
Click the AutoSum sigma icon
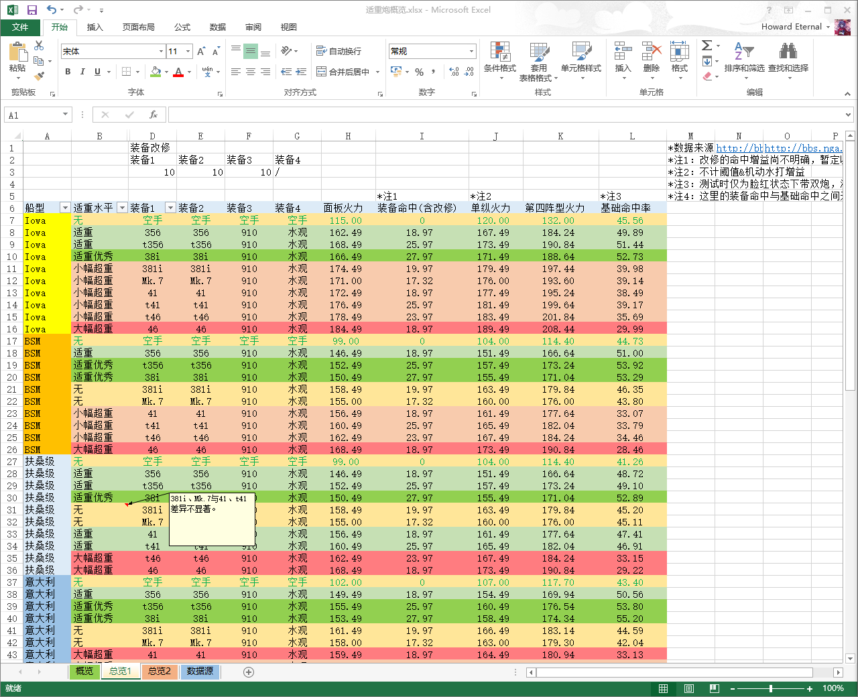pyautogui.click(x=707, y=46)
